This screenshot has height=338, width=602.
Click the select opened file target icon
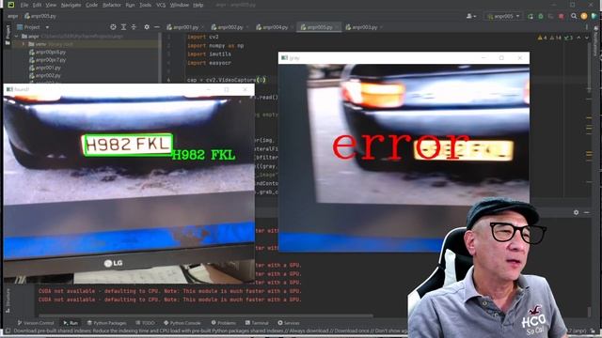(x=113, y=27)
